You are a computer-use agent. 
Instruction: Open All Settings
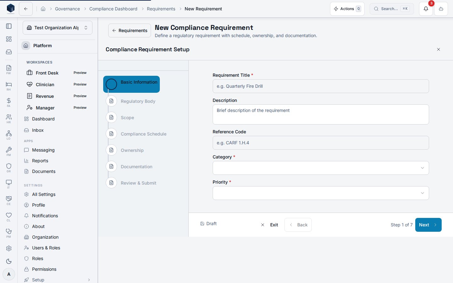[x=58, y=194]
